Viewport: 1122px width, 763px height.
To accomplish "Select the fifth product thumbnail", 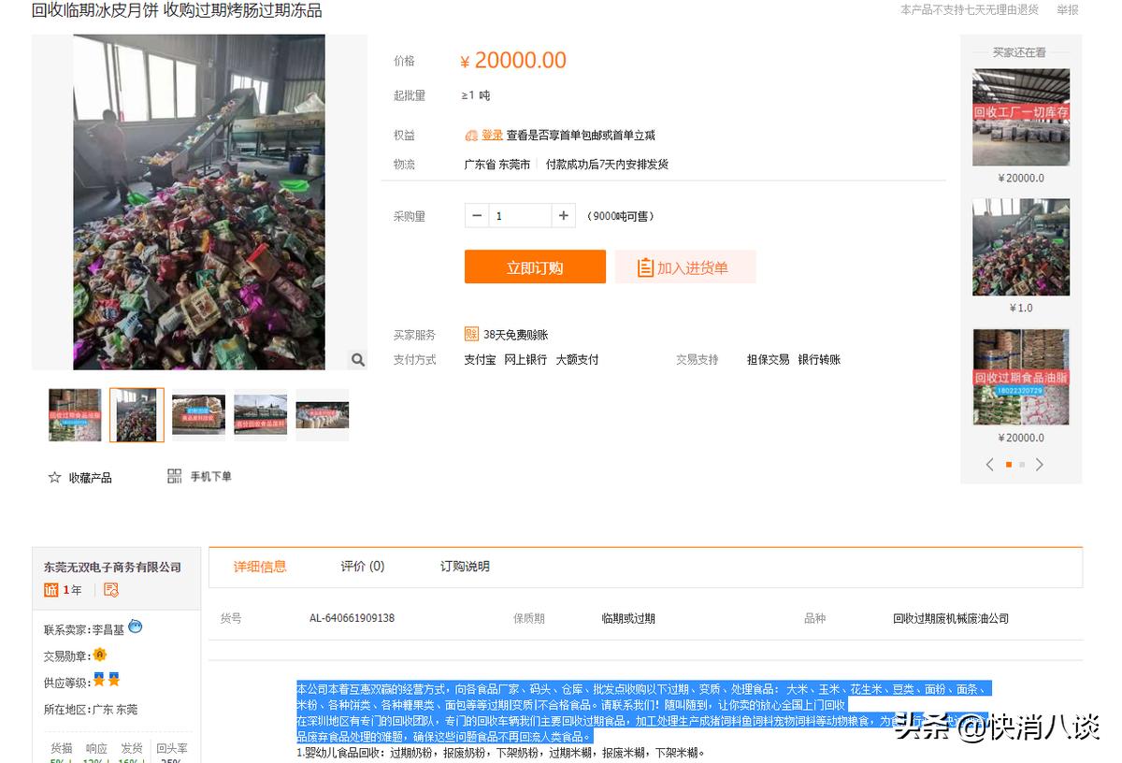I will (323, 414).
